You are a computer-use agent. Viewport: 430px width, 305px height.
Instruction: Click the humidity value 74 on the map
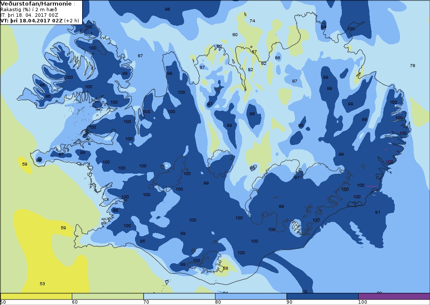[x=252, y=21]
